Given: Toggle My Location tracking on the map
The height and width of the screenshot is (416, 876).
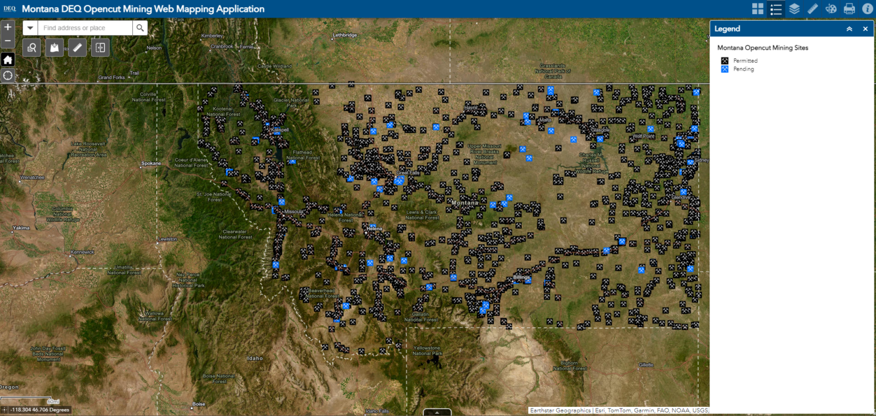Looking at the screenshot, I should [8, 75].
